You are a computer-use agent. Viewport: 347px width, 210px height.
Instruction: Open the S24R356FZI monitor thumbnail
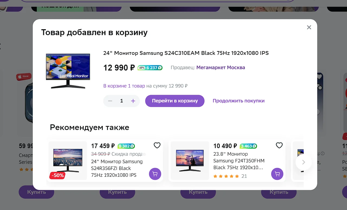(x=68, y=161)
